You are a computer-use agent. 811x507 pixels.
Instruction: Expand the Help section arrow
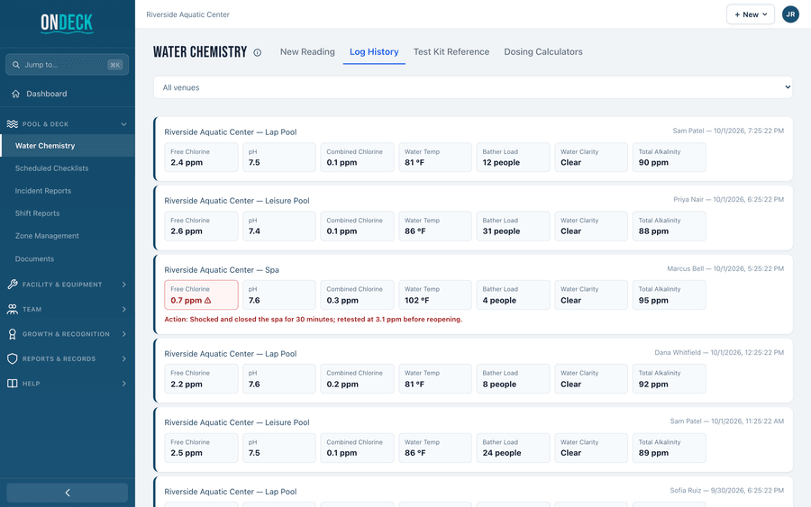coord(123,384)
